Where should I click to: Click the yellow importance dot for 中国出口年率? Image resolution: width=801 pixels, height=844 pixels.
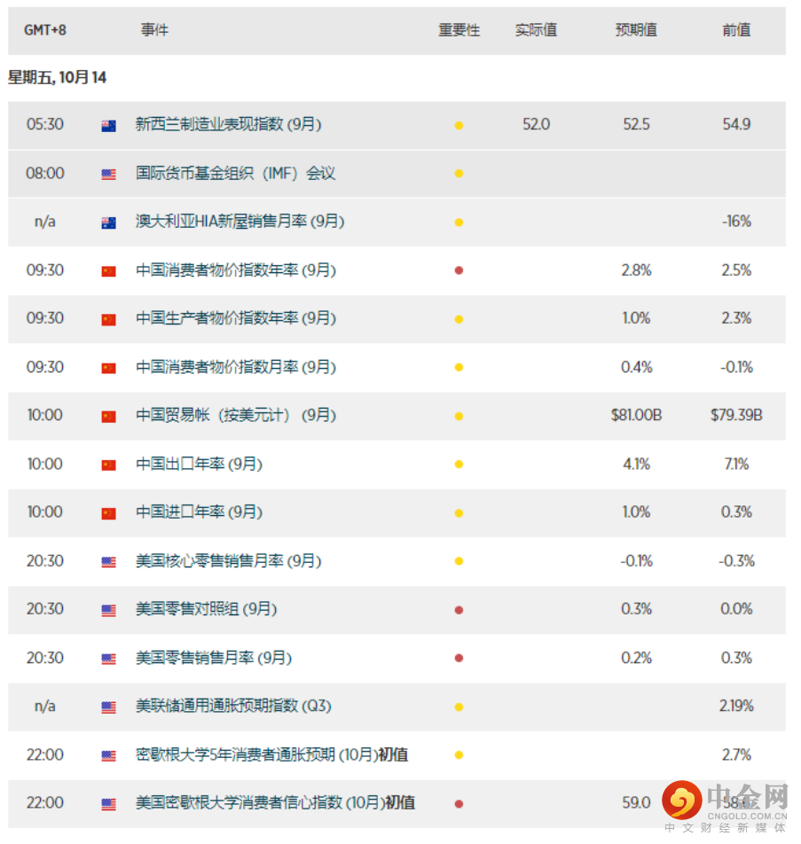pos(459,464)
